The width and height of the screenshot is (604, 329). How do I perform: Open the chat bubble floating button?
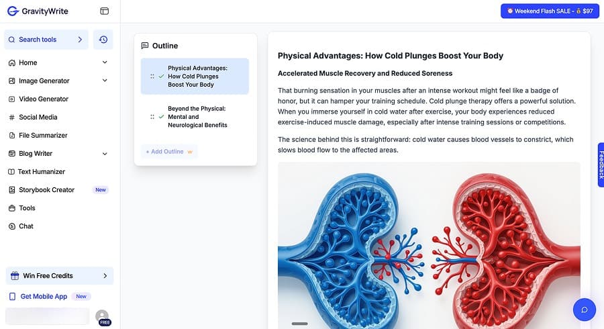tap(585, 310)
